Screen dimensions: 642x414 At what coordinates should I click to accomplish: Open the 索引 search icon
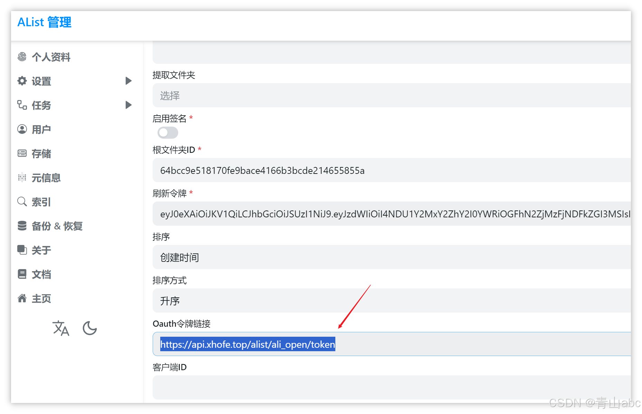(22, 202)
